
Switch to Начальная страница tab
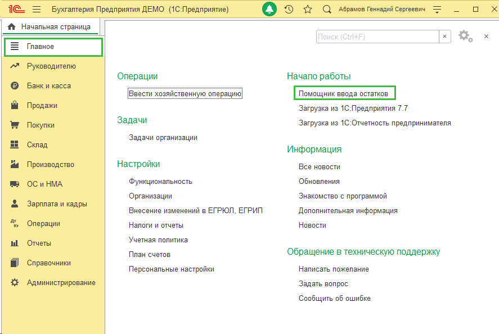(51, 27)
